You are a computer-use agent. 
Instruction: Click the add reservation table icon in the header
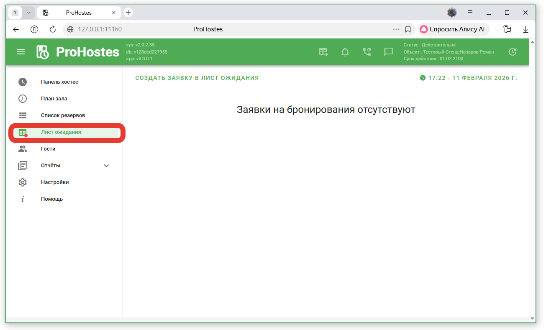(x=323, y=52)
